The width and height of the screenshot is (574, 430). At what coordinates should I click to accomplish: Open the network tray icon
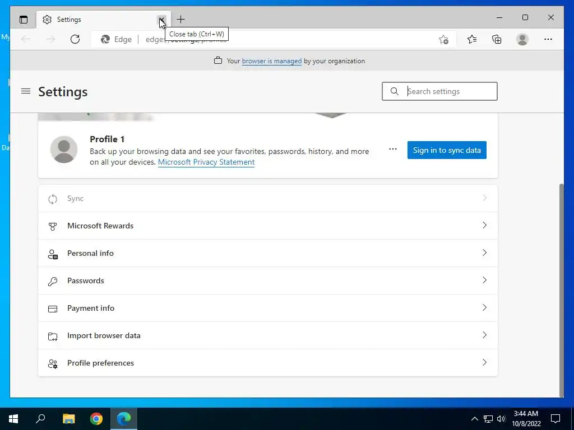coord(488,419)
